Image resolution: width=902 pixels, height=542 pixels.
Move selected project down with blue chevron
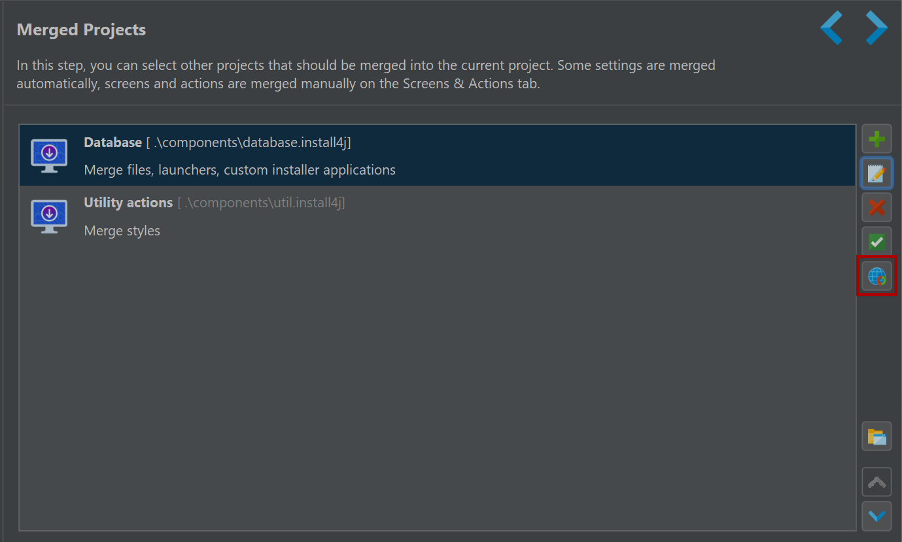[x=876, y=516]
